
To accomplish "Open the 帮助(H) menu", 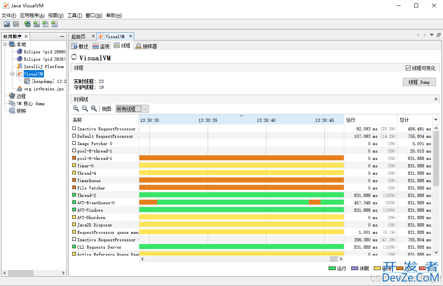I will (114, 15).
